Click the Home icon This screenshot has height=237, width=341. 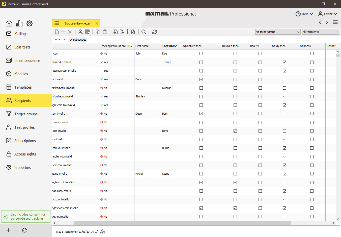9,23
